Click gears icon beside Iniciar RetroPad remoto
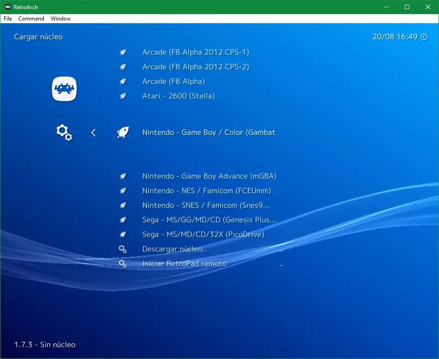The width and height of the screenshot is (439, 359). pos(123,264)
